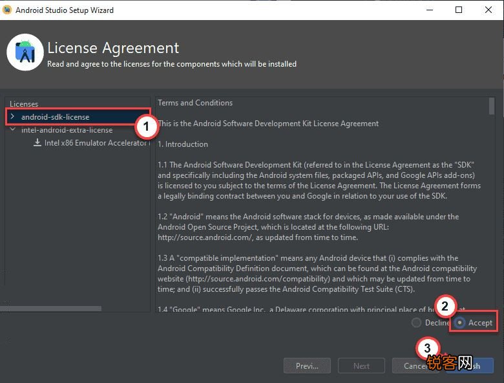The image size is (504, 383).
Task: Click the horizontal scrollbar under Licenses list
Action: pyautogui.click(x=51, y=309)
